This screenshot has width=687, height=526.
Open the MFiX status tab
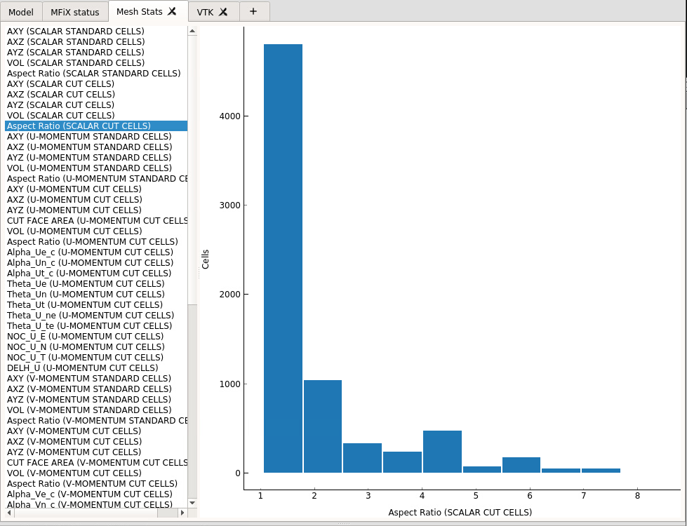(x=75, y=12)
